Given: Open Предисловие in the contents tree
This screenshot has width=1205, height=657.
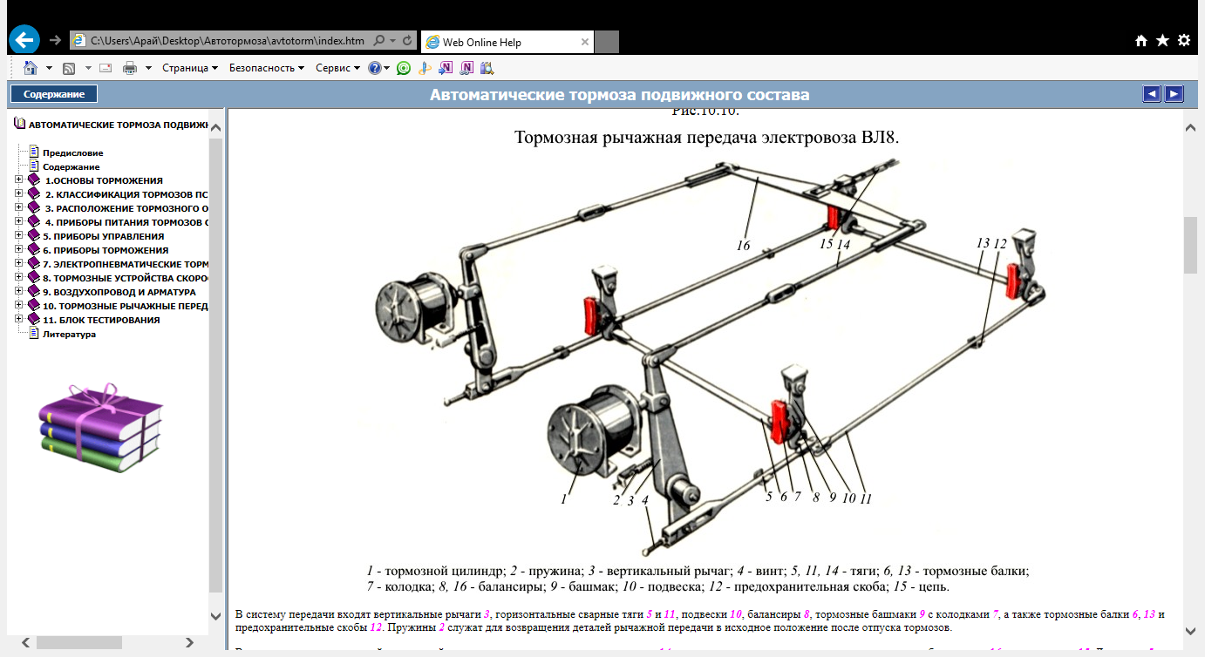Looking at the screenshot, I should [73, 152].
